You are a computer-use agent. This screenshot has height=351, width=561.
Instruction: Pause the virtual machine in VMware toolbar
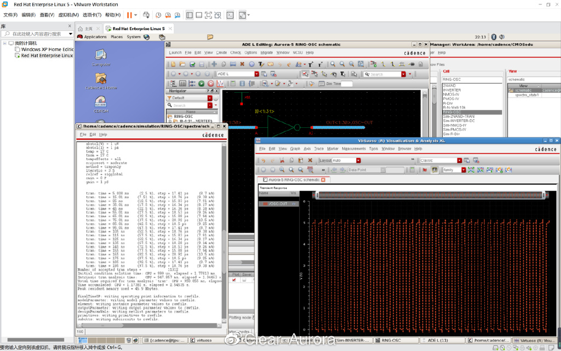[129, 15]
